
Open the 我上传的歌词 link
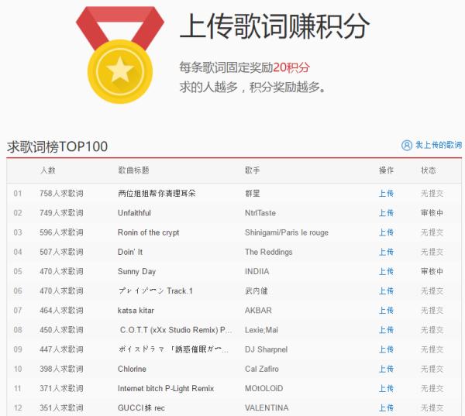[x=439, y=145]
